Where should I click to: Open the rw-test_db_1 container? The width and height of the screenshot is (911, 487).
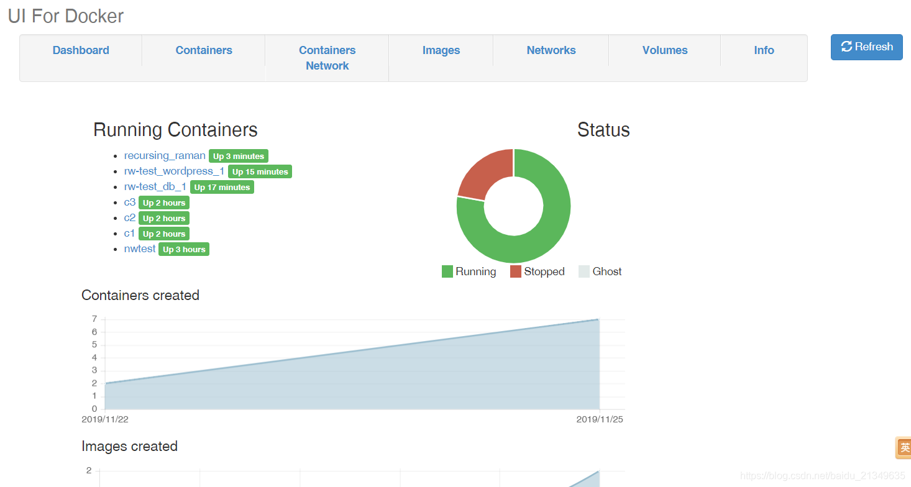tap(155, 187)
